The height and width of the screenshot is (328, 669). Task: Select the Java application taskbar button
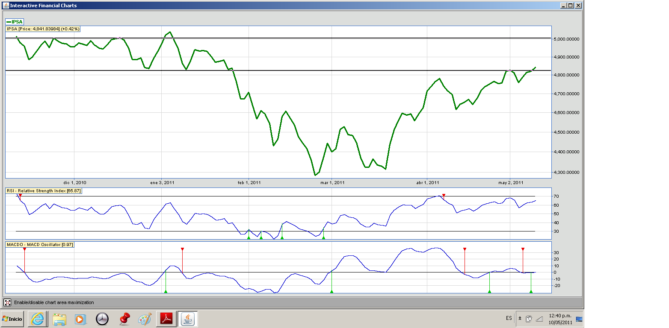click(x=187, y=319)
